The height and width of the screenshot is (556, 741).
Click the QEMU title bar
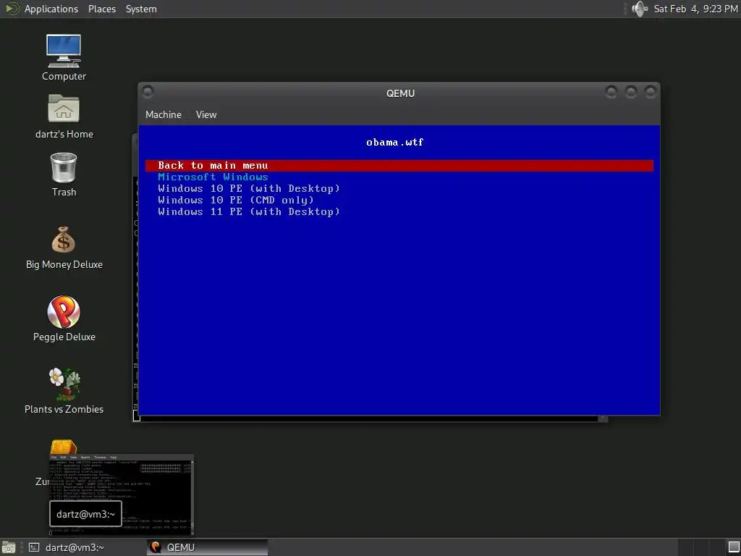click(399, 93)
